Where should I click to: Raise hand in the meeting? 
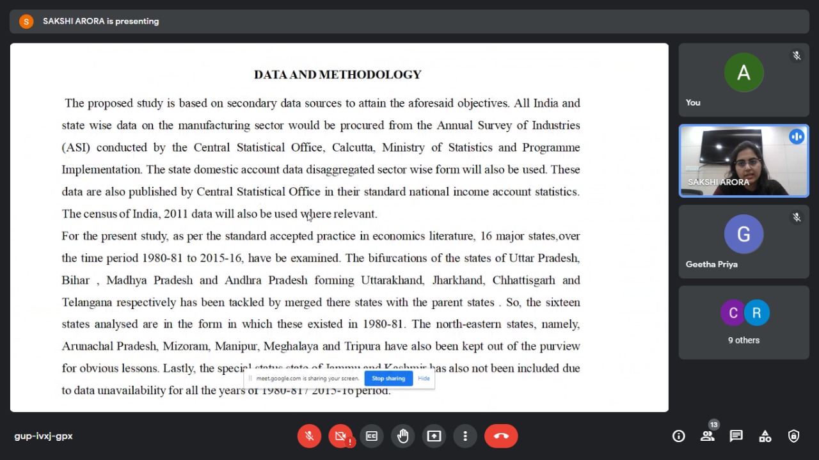pos(402,436)
